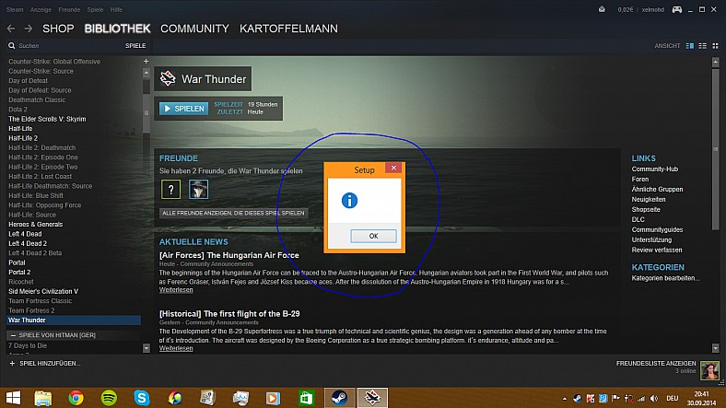Viewport: 726px width, 408px height.
Task: Collapse the Spiele von Hitman [GER] section
Action: pyautogui.click(x=13, y=335)
